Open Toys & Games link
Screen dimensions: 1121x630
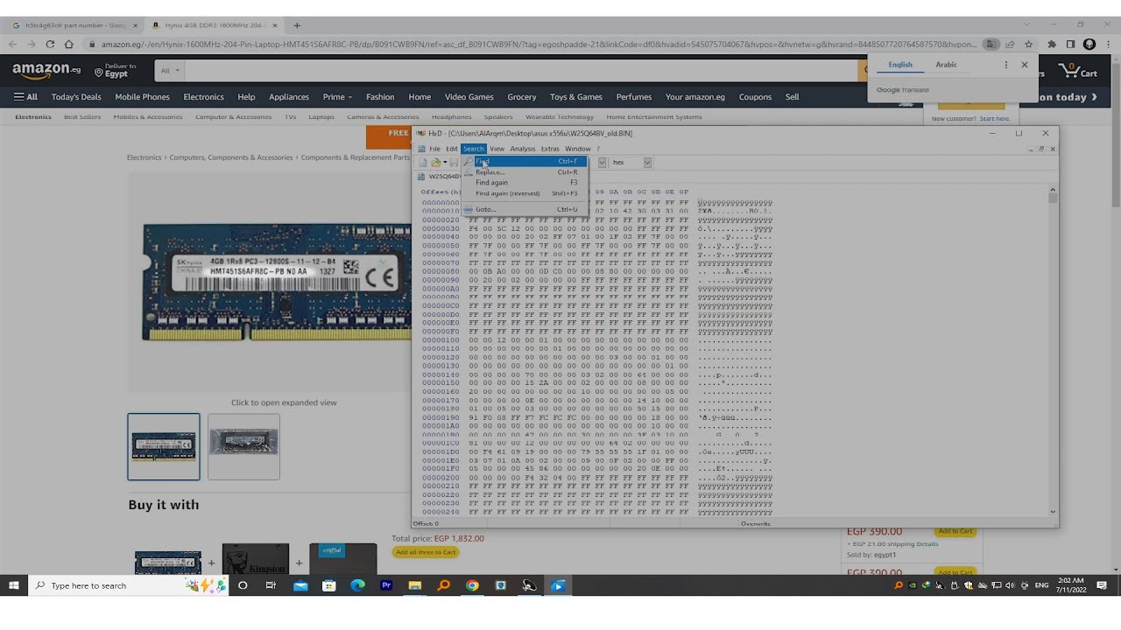point(576,97)
